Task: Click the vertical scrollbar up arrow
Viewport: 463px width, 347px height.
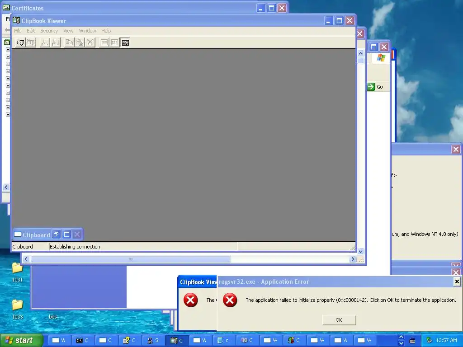Action: pyautogui.click(x=360, y=53)
